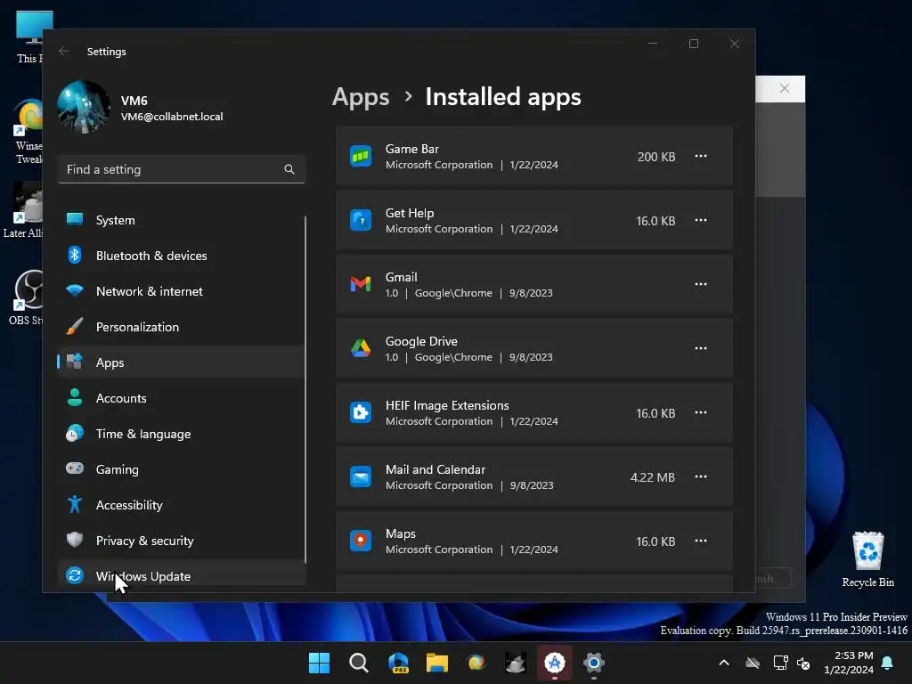Go back with the Settings back arrow

click(x=64, y=51)
